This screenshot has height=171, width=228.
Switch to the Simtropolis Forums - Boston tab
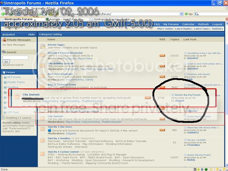pos(112,19)
